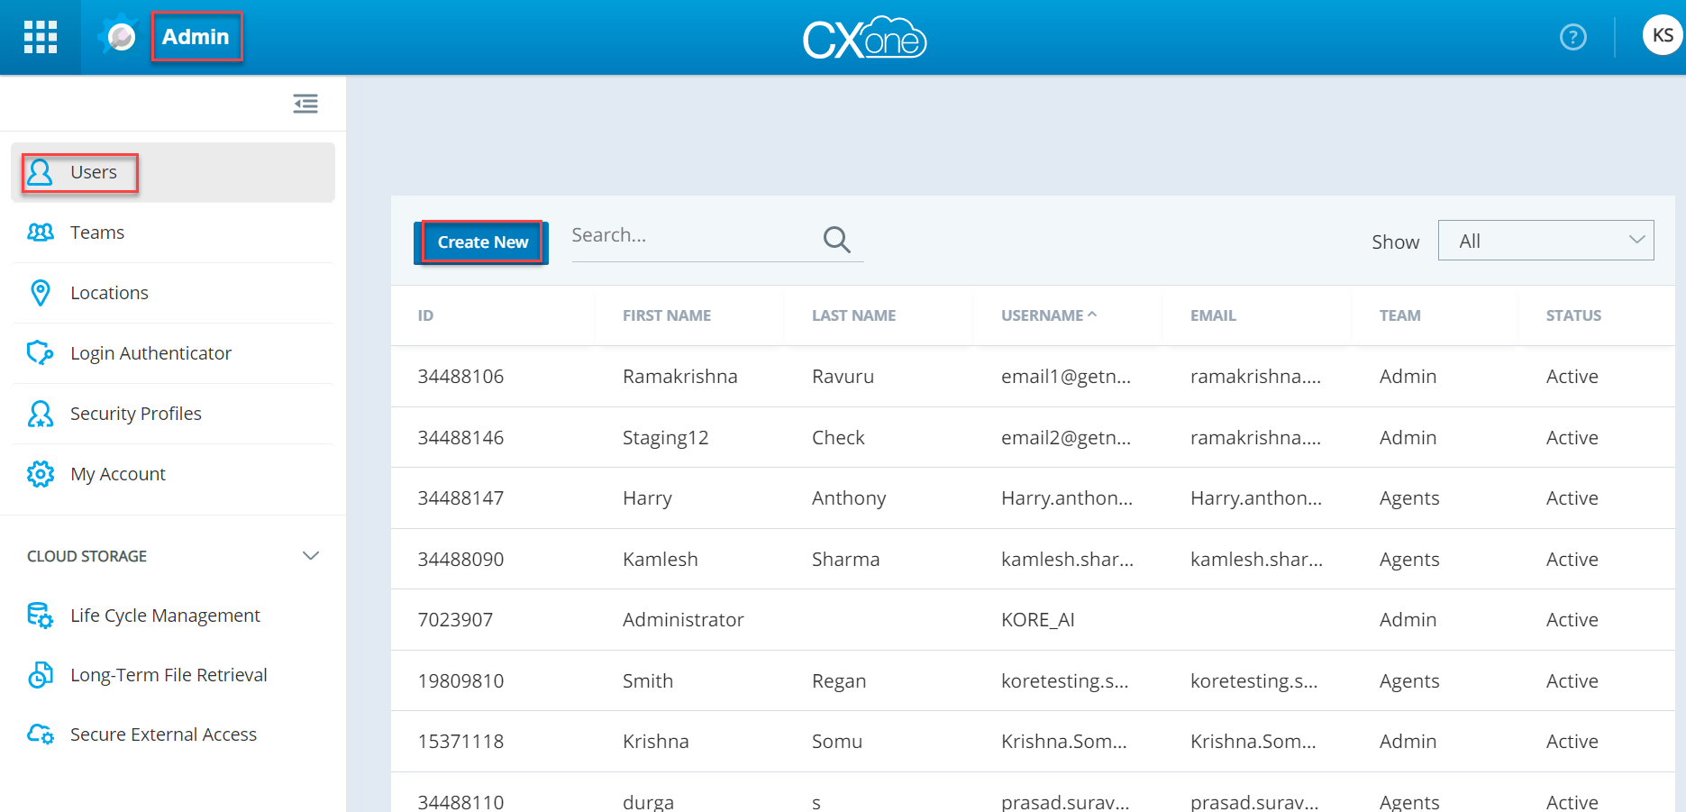Open the Show filter dropdown
The height and width of the screenshot is (812, 1686).
click(x=1545, y=241)
